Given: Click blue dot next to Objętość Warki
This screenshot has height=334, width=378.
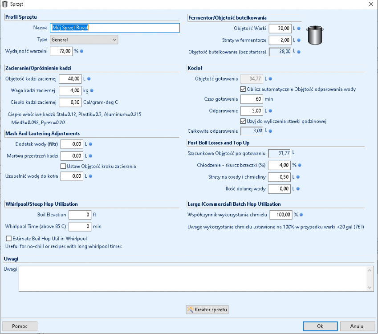Looking at the screenshot, I should tap(299, 29).
